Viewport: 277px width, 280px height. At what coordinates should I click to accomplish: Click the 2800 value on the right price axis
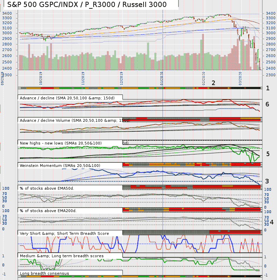271,44
